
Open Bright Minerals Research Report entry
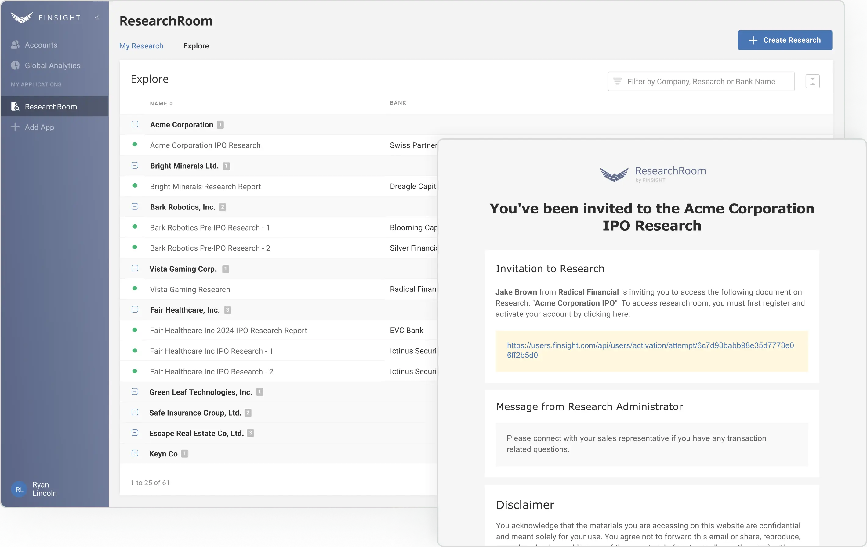point(205,187)
